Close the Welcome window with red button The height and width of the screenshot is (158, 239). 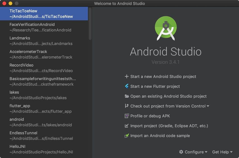click(x=4, y=3)
